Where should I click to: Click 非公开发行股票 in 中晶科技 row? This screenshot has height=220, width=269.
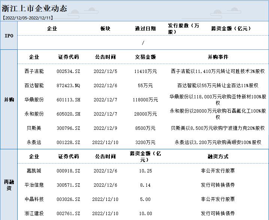(218, 199)
